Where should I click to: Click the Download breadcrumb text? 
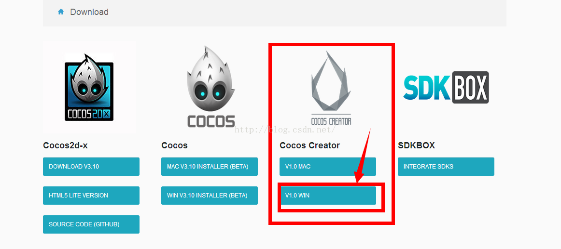point(89,12)
